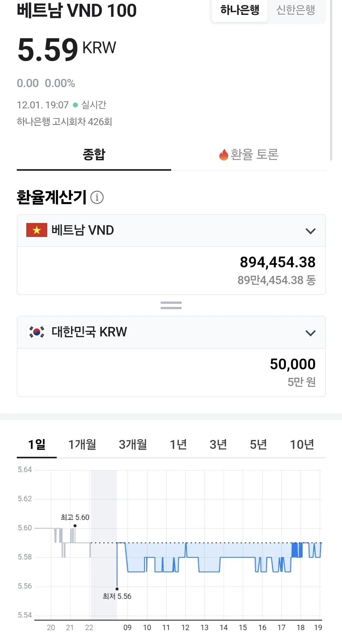Viewport: 342px width, 637px height.
Task: Tap the swap handle between currency boxes
Action: (x=171, y=305)
